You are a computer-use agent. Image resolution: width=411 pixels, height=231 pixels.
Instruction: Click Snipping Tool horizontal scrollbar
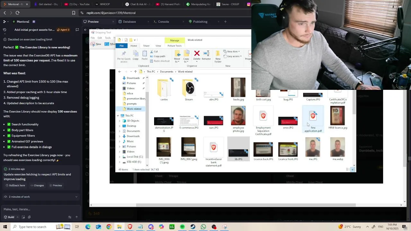click(246, 205)
